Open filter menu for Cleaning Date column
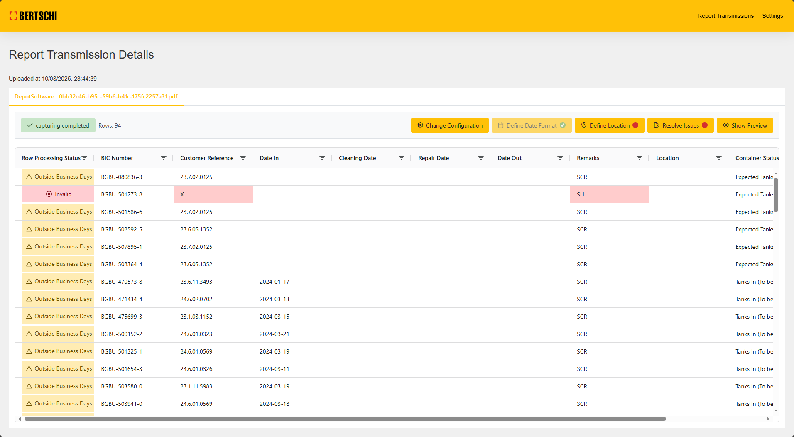794x437 pixels. [402, 158]
